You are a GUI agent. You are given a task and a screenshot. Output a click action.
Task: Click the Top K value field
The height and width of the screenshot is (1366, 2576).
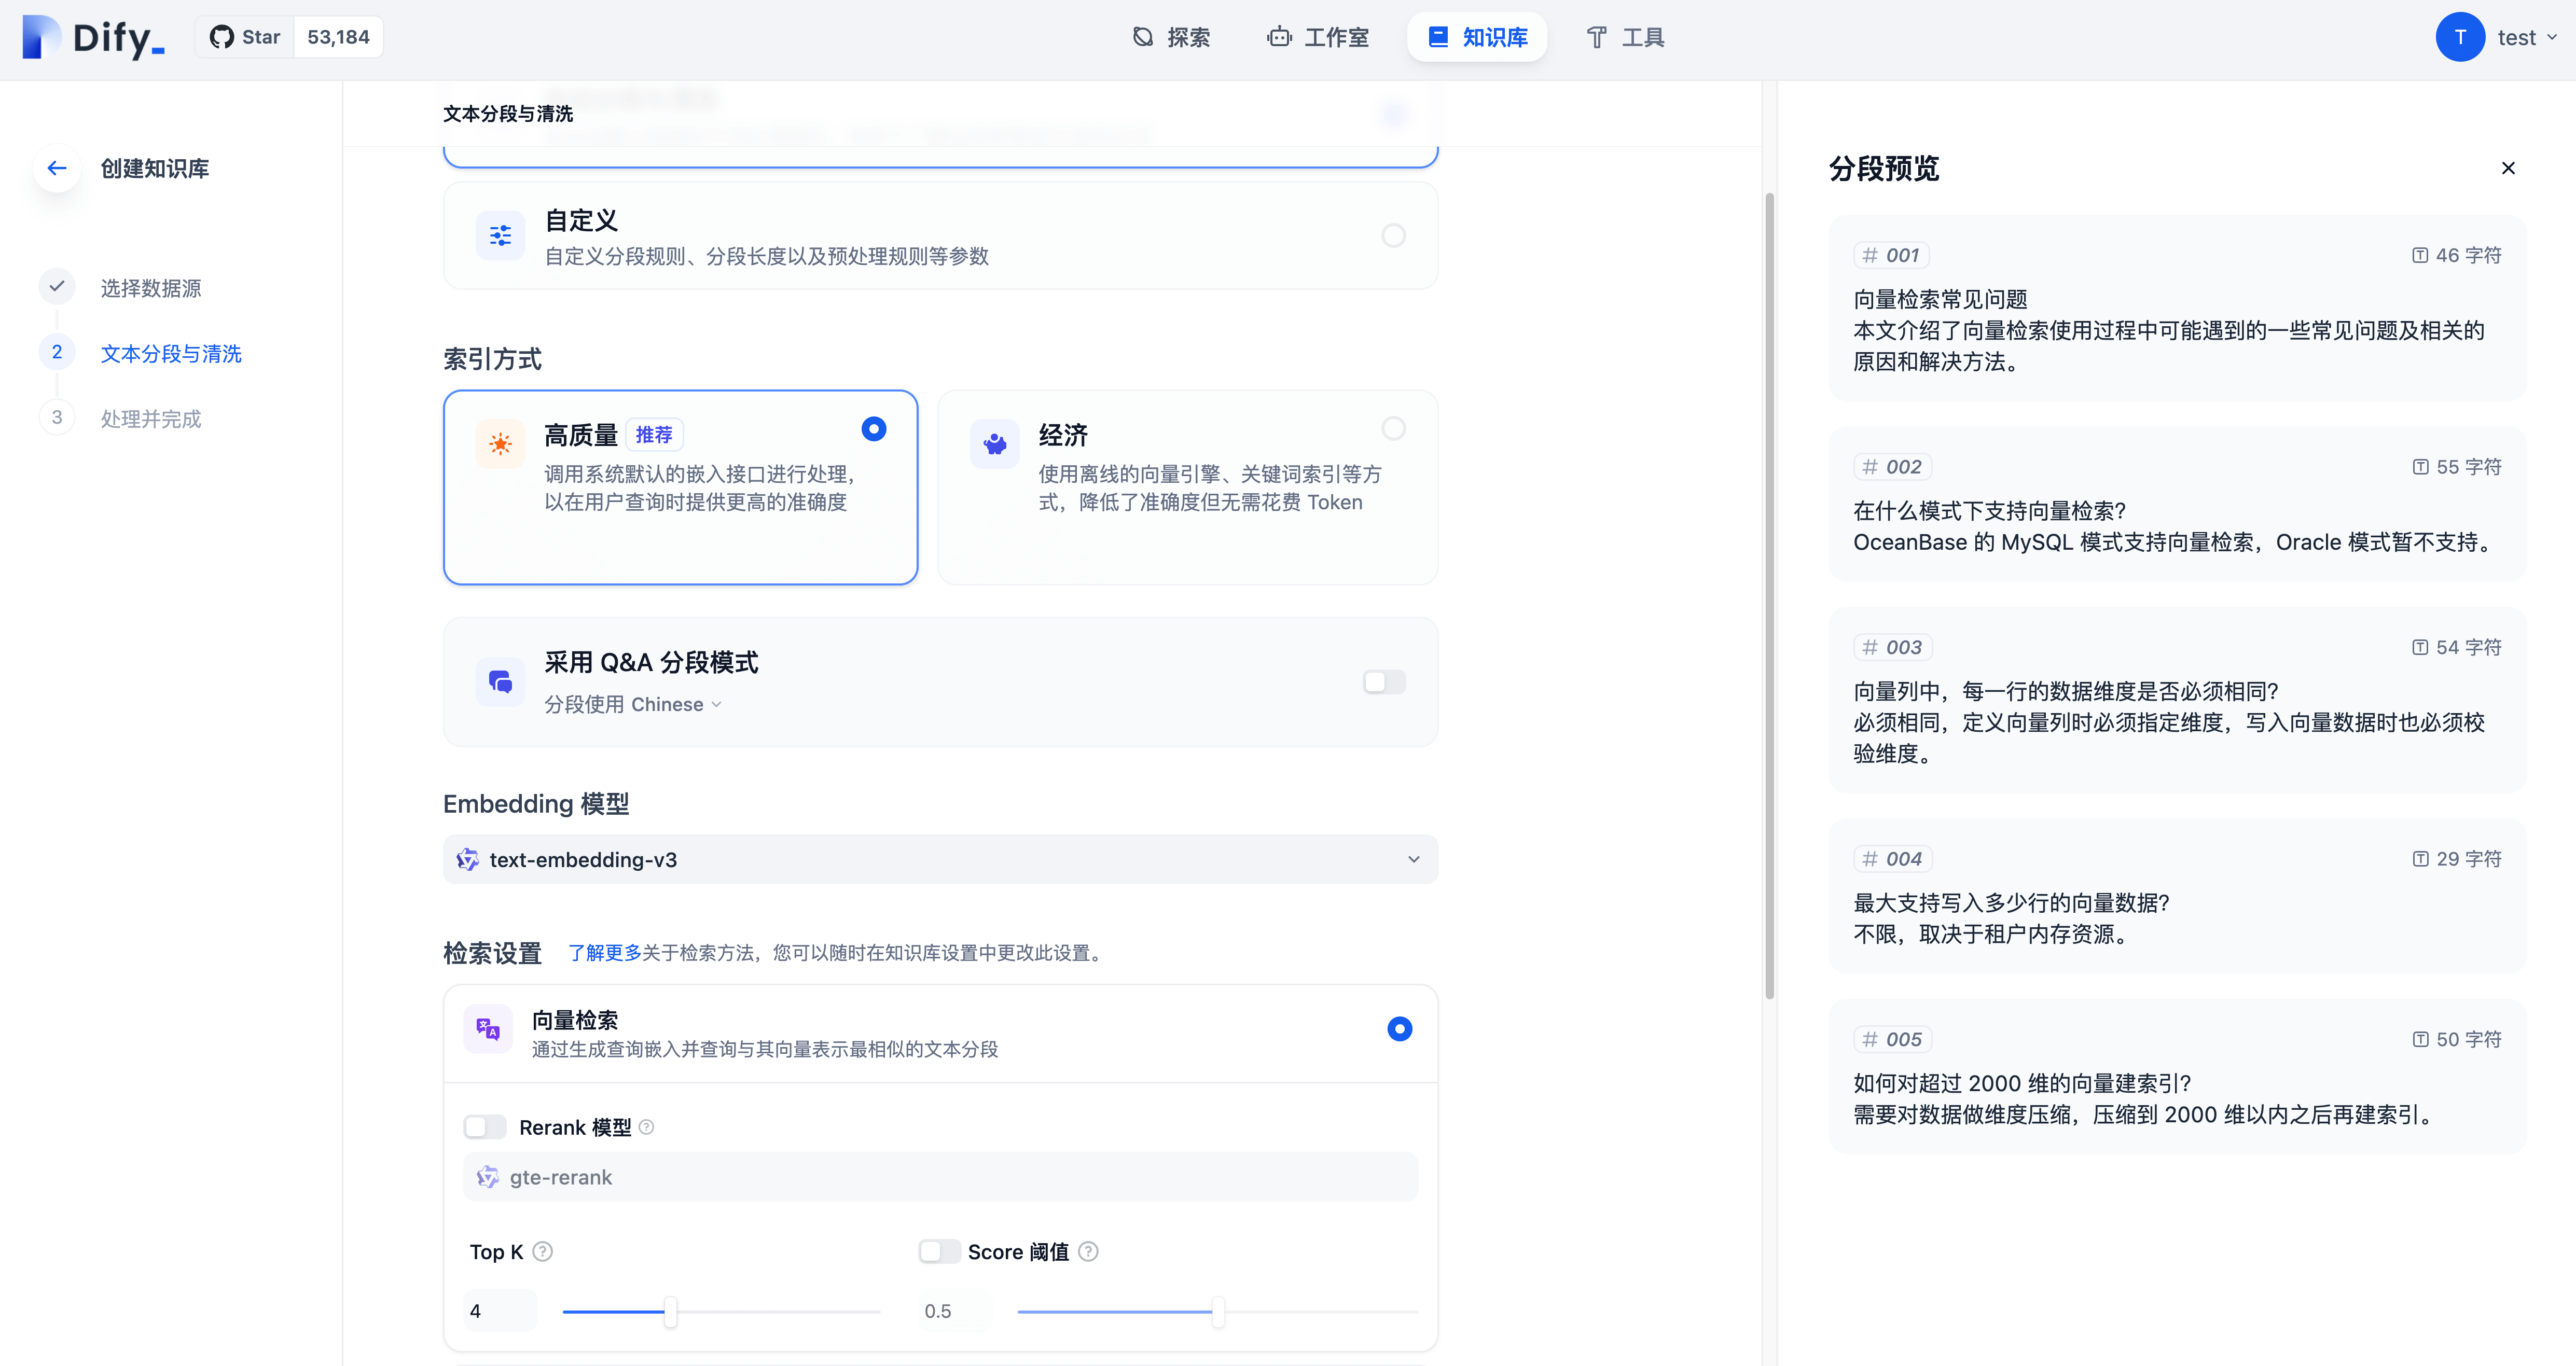tap(500, 1311)
